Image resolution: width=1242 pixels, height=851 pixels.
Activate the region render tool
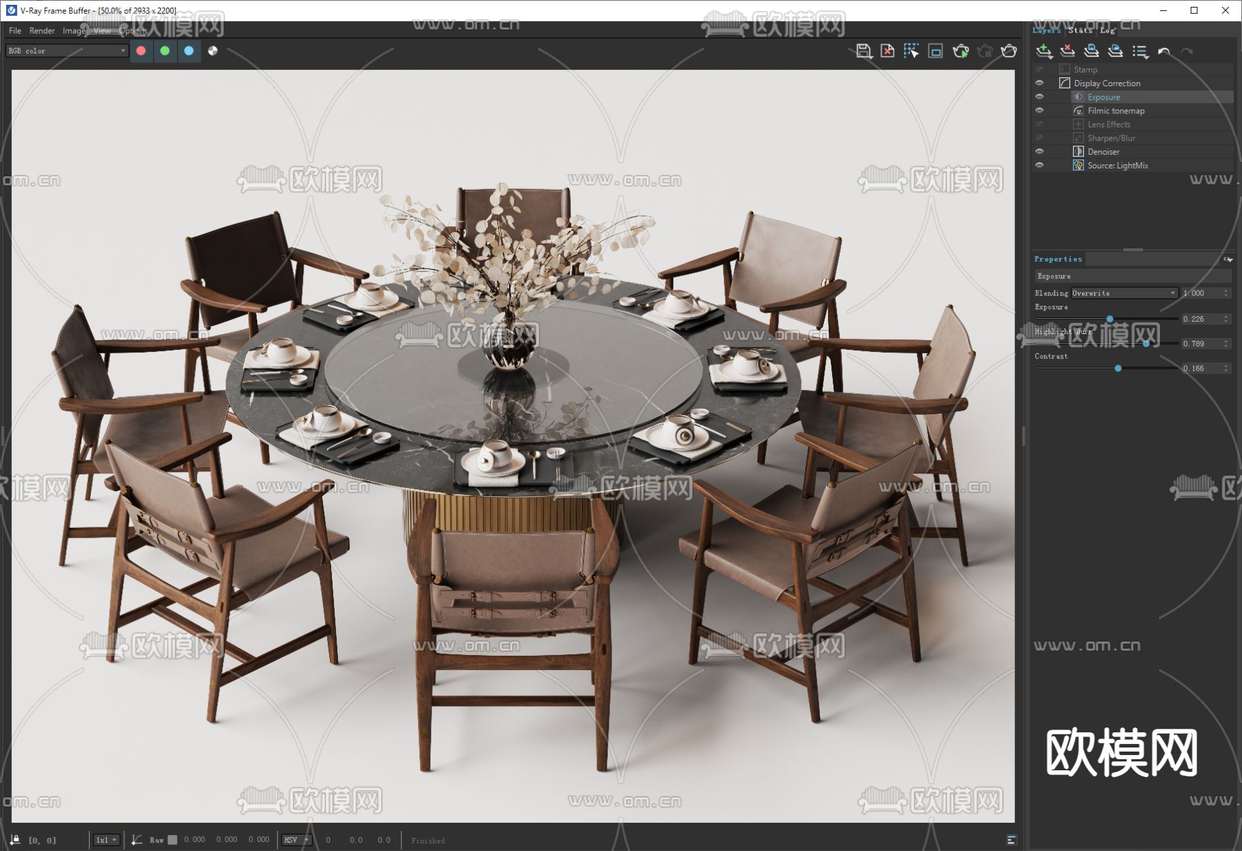click(936, 51)
